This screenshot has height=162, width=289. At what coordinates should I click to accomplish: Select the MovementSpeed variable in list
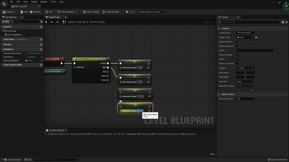(x=11, y=61)
